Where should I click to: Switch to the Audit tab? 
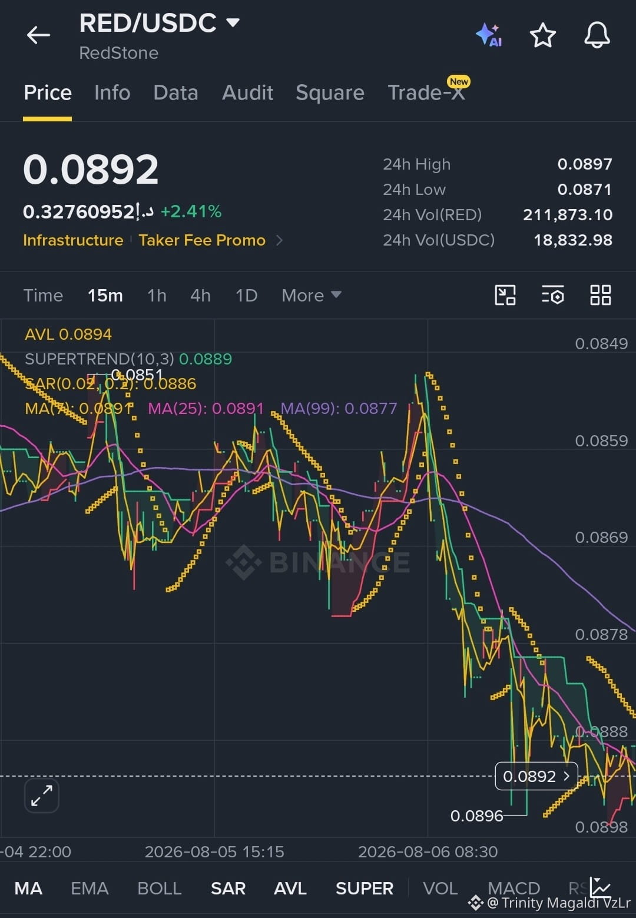click(248, 92)
